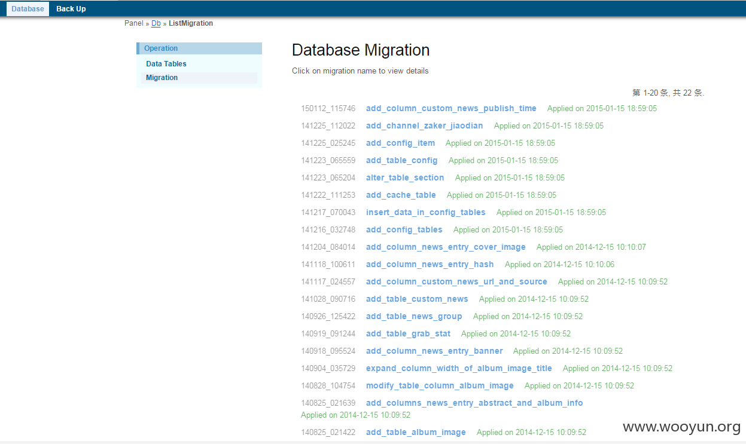This screenshot has width=746, height=444.
Task: View details of add_table_config migration
Action: pyautogui.click(x=401, y=160)
